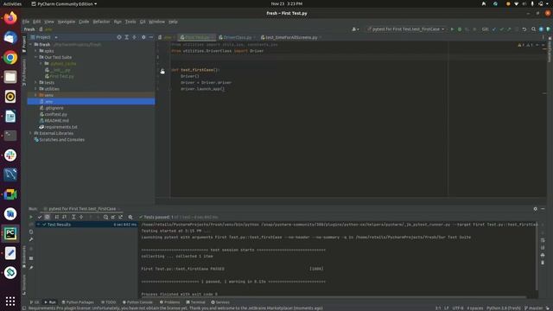The image size is (553, 311).
Task: Open Project panel gear options
Action: point(143,37)
